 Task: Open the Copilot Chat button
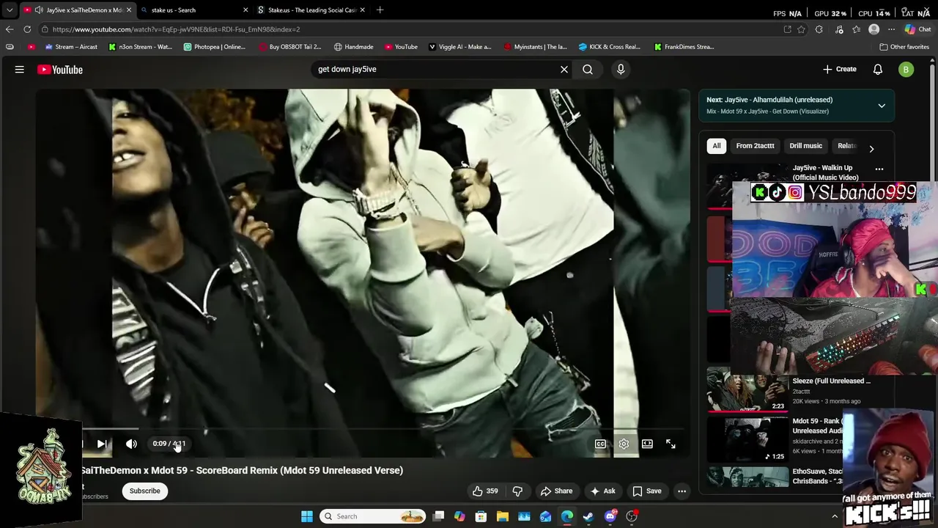[x=917, y=29]
